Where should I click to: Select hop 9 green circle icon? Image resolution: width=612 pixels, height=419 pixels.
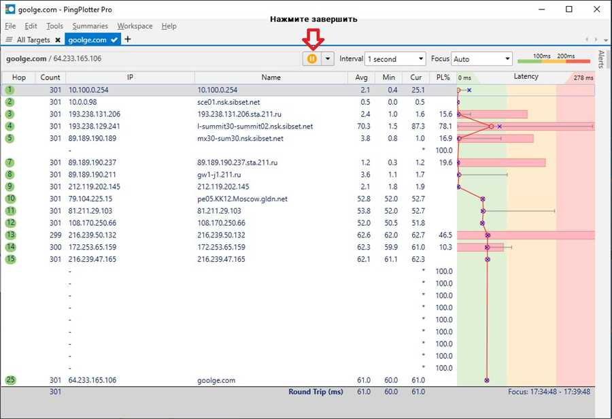(10, 186)
